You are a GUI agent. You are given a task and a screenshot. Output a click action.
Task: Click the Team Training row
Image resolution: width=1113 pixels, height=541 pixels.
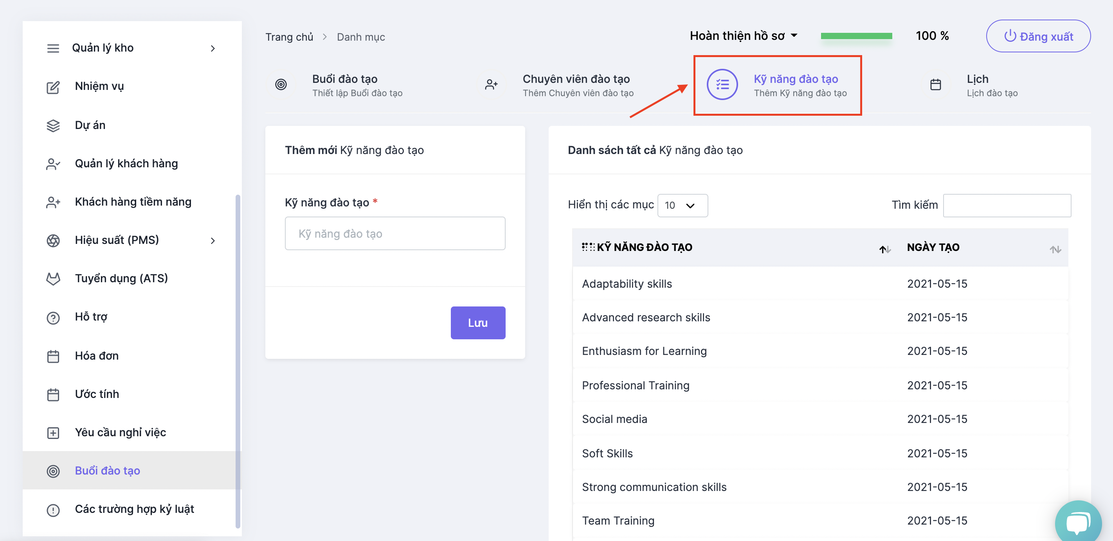[820, 520]
